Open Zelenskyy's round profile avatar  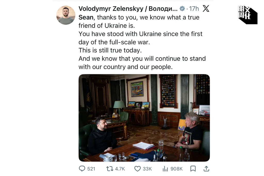(x=66, y=15)
